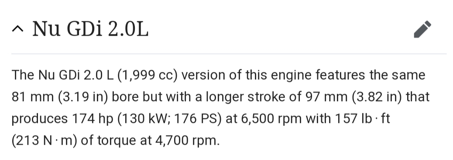
Task: Collapse the Nu GDi 2.0L section
Action: (x=17, y=29)
